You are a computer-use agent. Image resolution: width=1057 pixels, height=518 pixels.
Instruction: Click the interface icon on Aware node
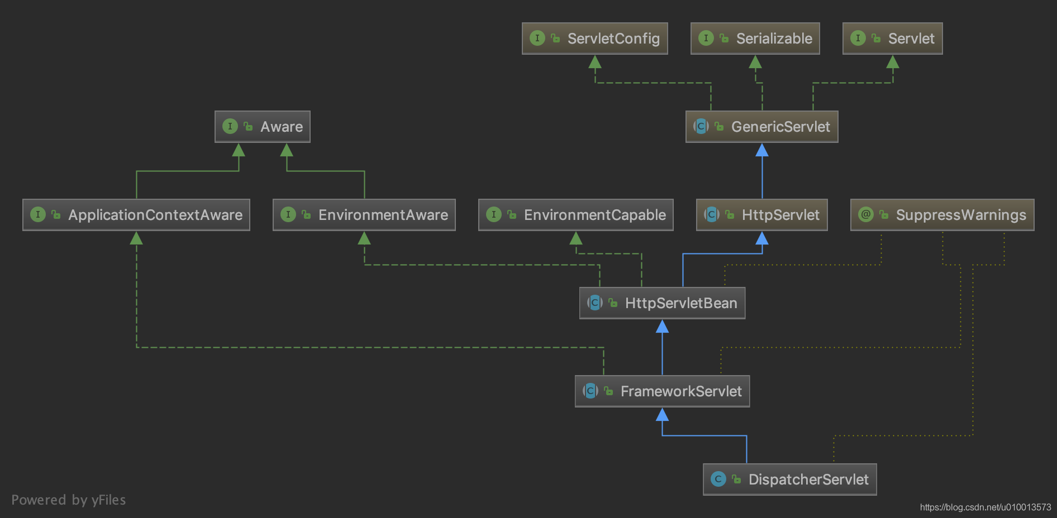coord(230,126)
